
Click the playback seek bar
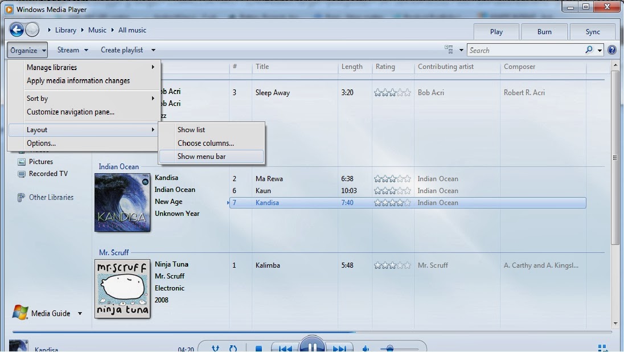point(312,331)
